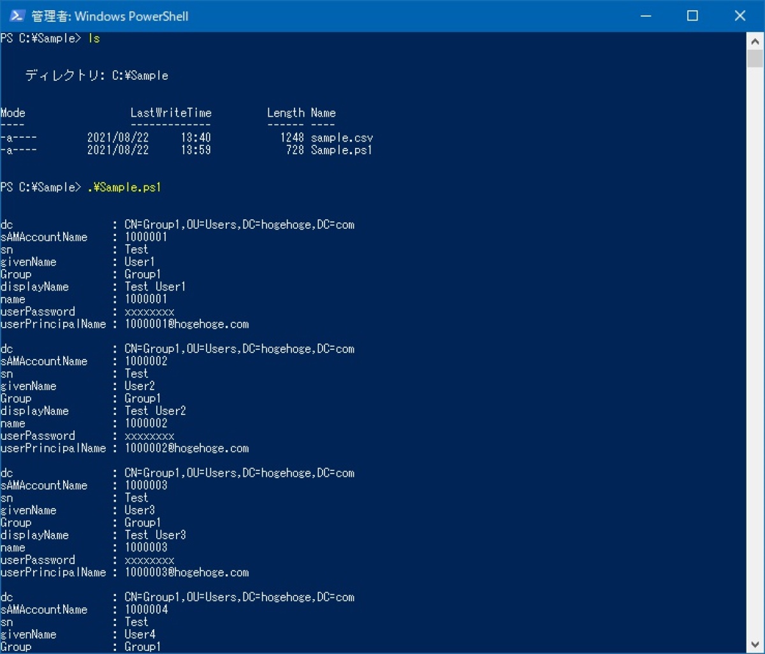The height and width of the screenshot is (654, 765).
Task: Select the CN=Group1 distinguished name text
Action: tap(150, 224)
